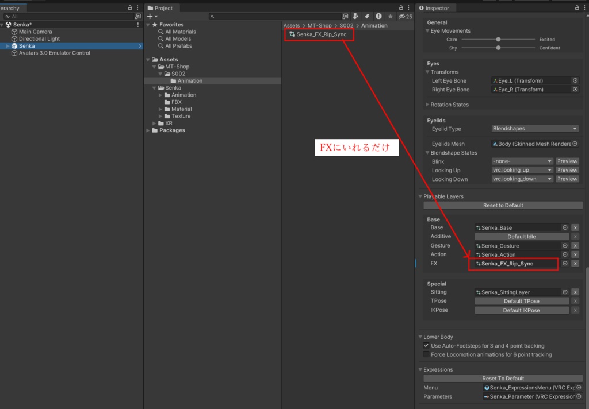Expand Senka object in Hierarchy
Image resolution: width=589 pixels, height=409 pixels.
7,46
